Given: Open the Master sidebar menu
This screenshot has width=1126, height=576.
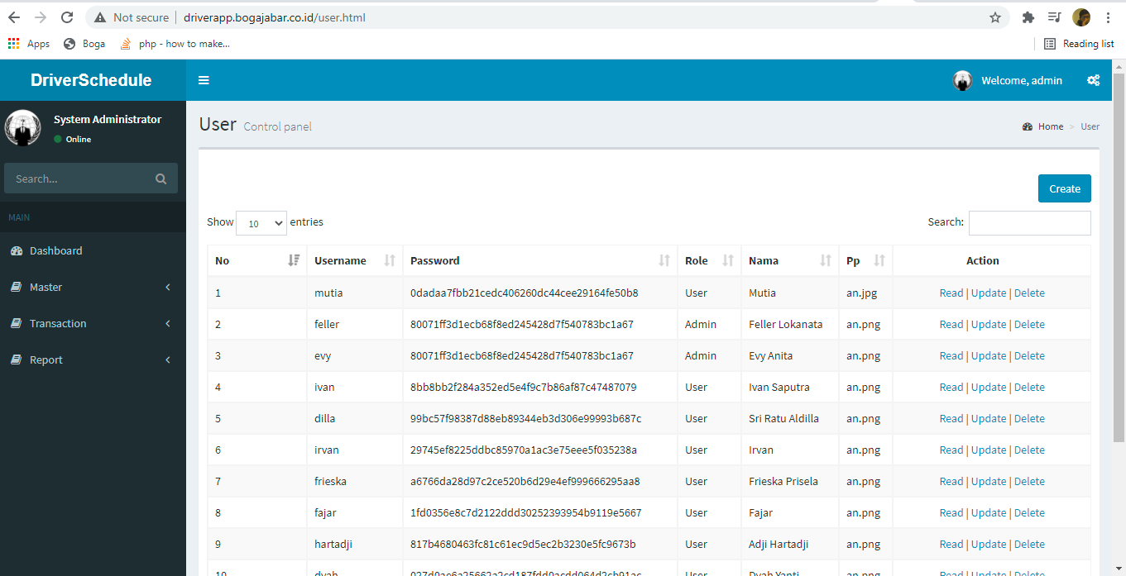Looking at the screenshot, I should point(93,287).
